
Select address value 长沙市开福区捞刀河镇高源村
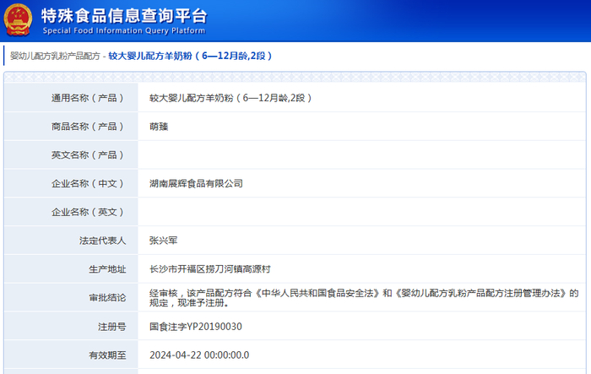click(x=210, y=269)
